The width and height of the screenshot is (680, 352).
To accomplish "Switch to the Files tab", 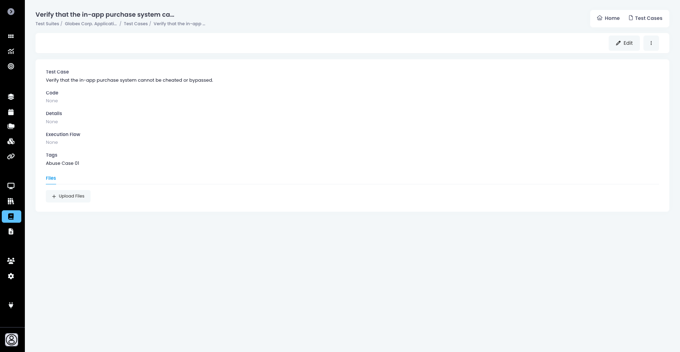I will tap(51, 178).
